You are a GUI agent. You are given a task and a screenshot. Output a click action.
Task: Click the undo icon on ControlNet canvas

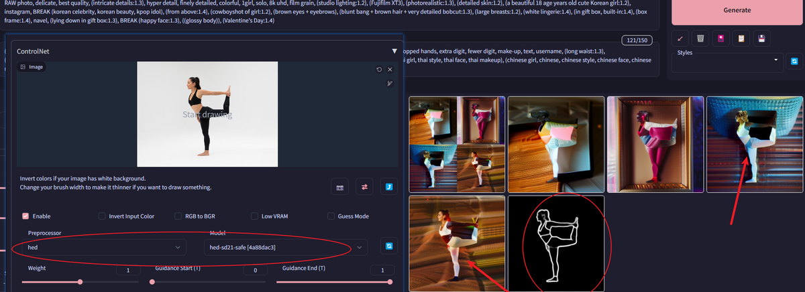pos(379,69)
